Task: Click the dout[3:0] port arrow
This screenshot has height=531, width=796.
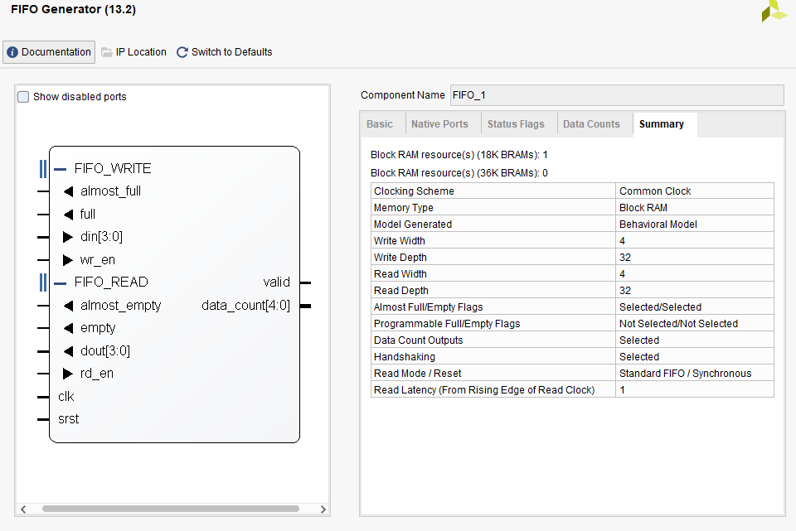Action: [68, 351]
